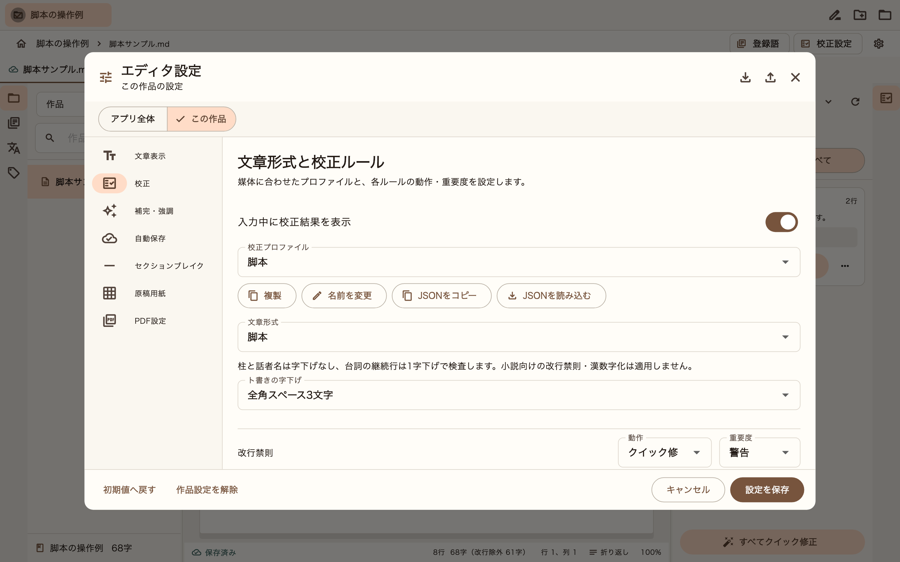The width and height of the screenshot is (900, 562).
Task: Click the キャンセル button
Action: click(688, 490)
